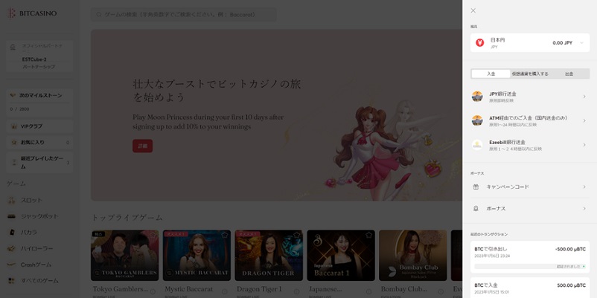This screenshot has width=597, height=298.
Task: Show info for Mystic Baccarat game
Action: click(x=225, y=291)
